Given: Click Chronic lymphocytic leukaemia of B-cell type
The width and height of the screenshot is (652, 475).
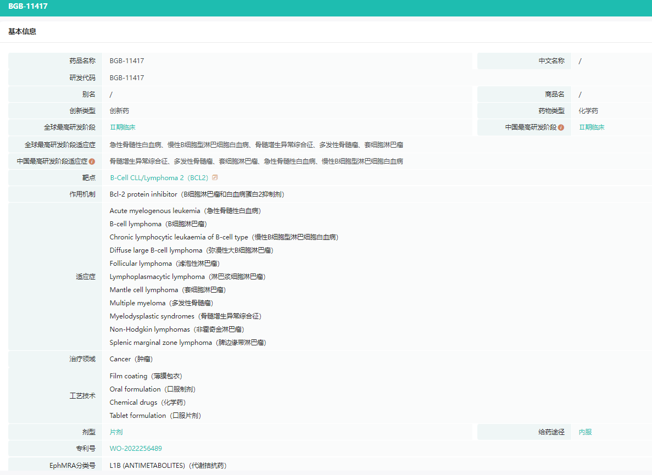Looking at the screenshot, I should pyautogui.click(x=224, y=237).
